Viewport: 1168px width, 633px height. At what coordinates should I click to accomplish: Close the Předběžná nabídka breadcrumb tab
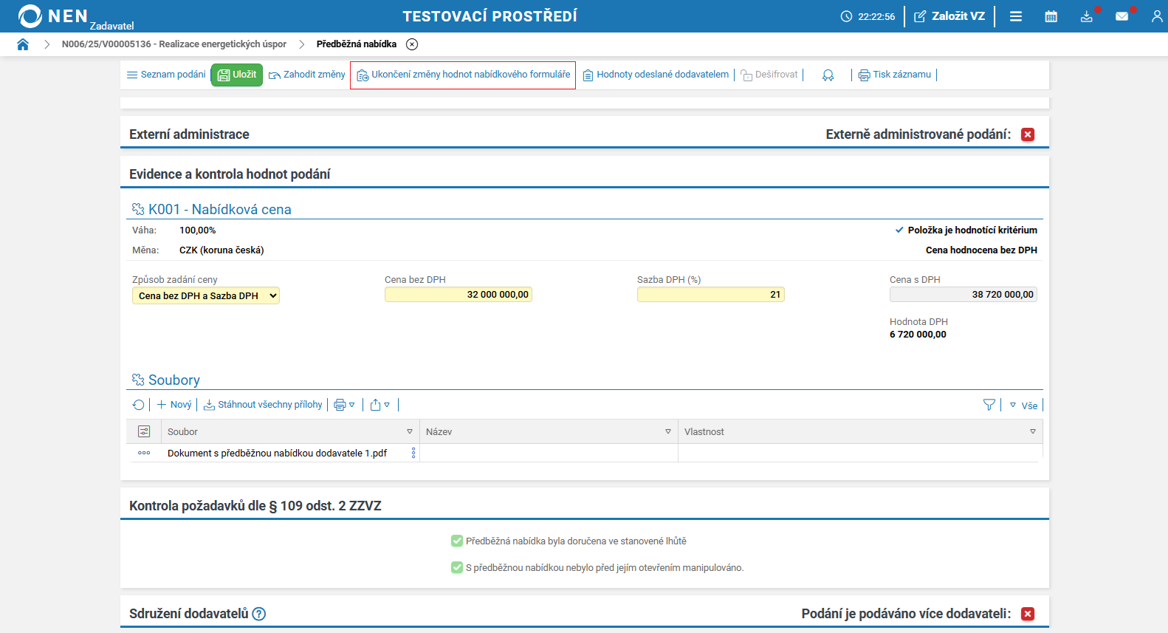pos(412,44)
